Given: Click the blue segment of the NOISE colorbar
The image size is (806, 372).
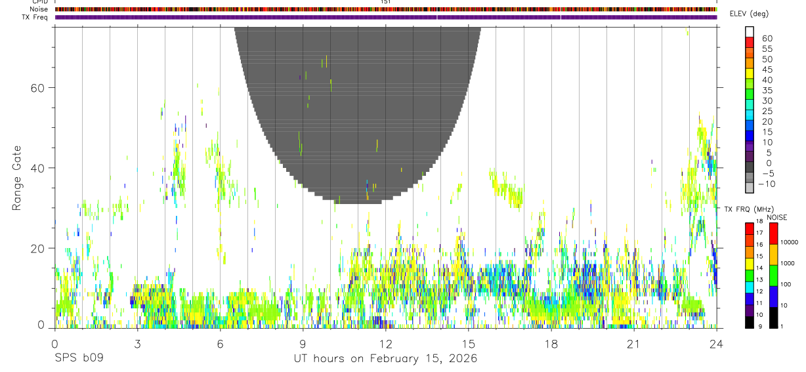Looking at the screenshot, I should 773,297.
